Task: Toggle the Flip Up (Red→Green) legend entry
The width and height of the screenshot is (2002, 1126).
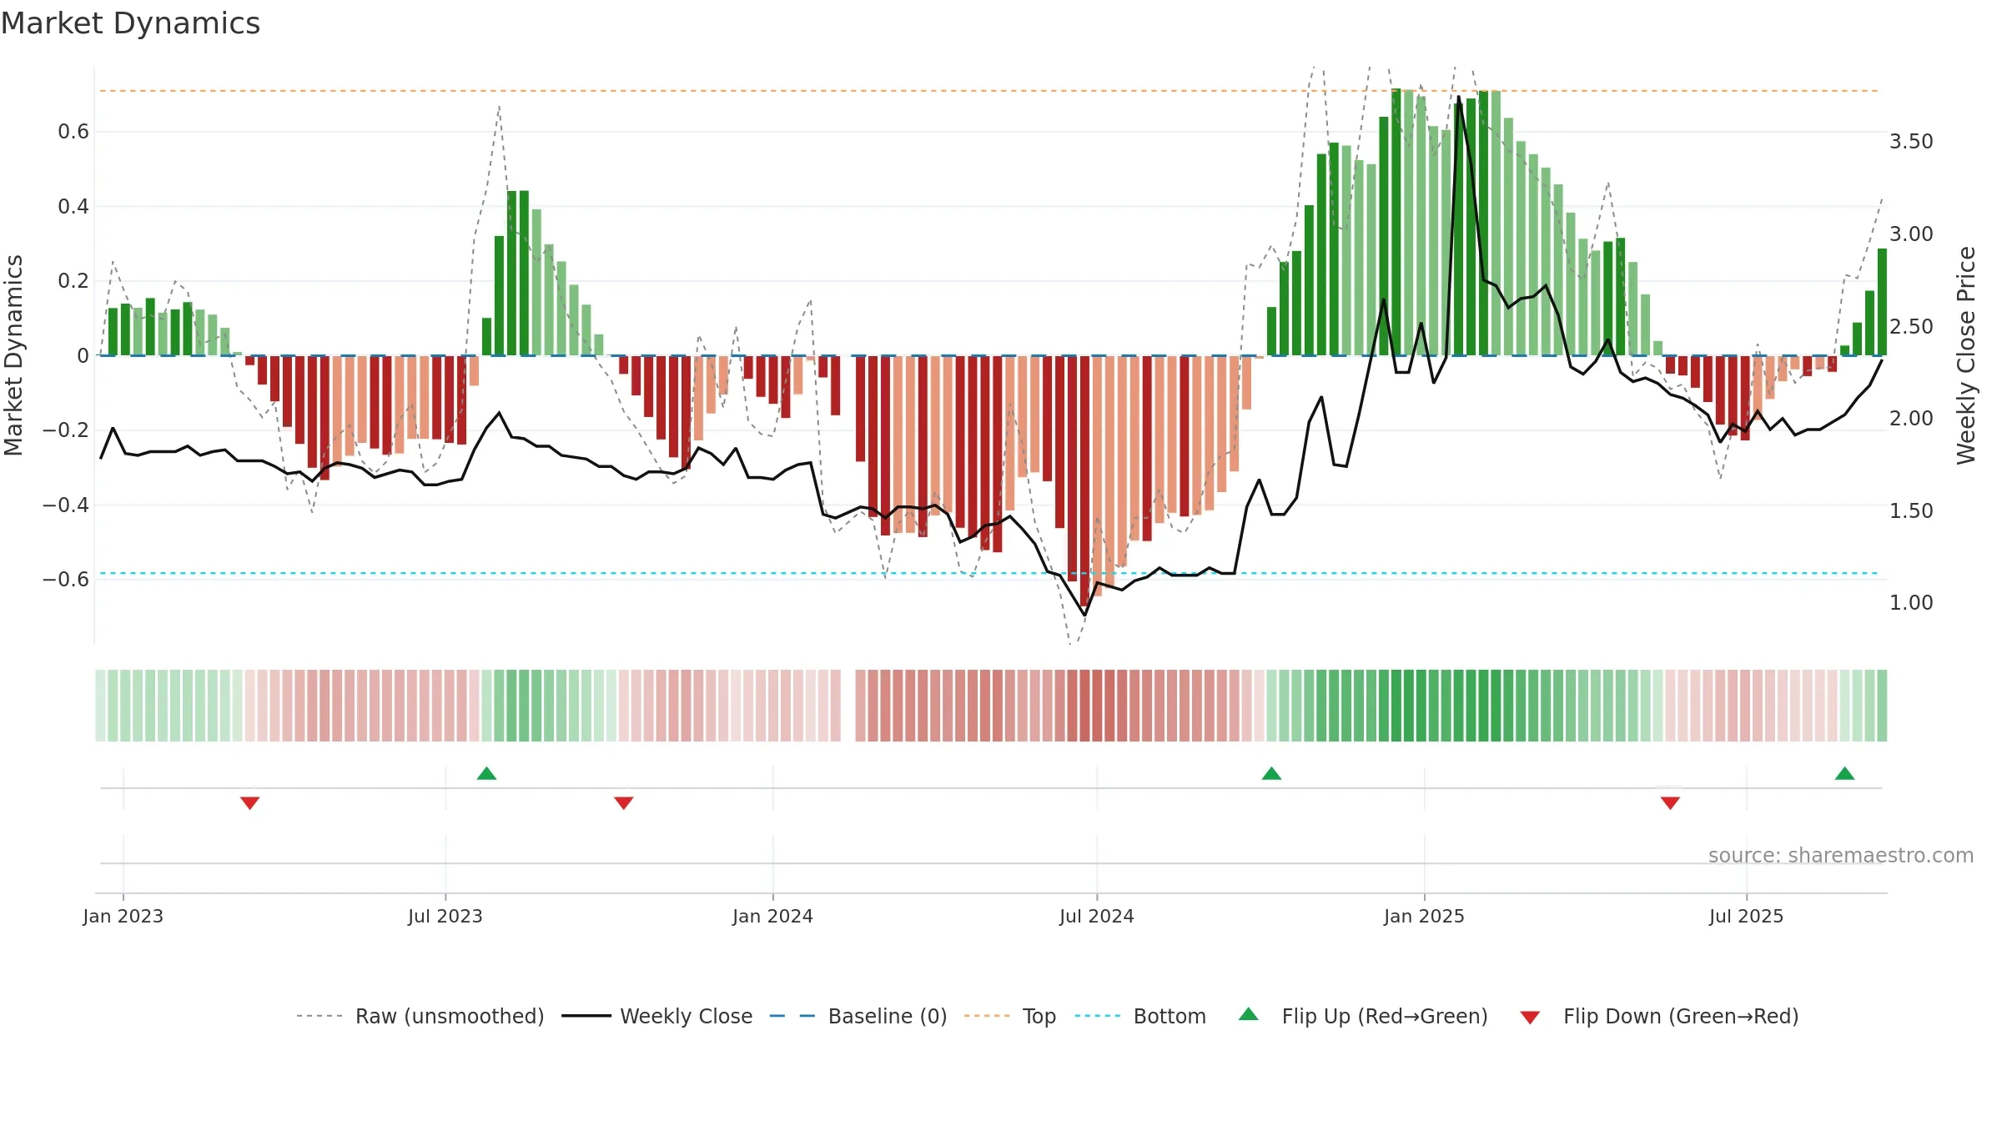Action: 1363,1016
